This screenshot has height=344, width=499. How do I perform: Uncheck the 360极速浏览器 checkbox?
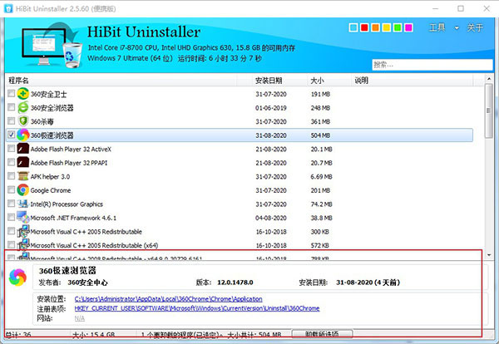coord(11,135)
